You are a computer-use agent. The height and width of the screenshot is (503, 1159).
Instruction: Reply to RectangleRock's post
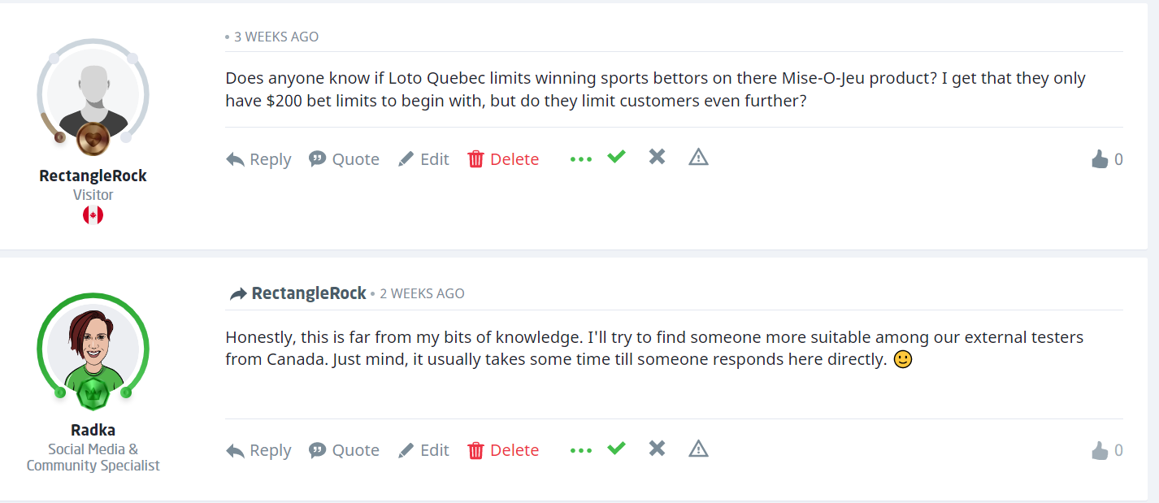click(258, 159)
